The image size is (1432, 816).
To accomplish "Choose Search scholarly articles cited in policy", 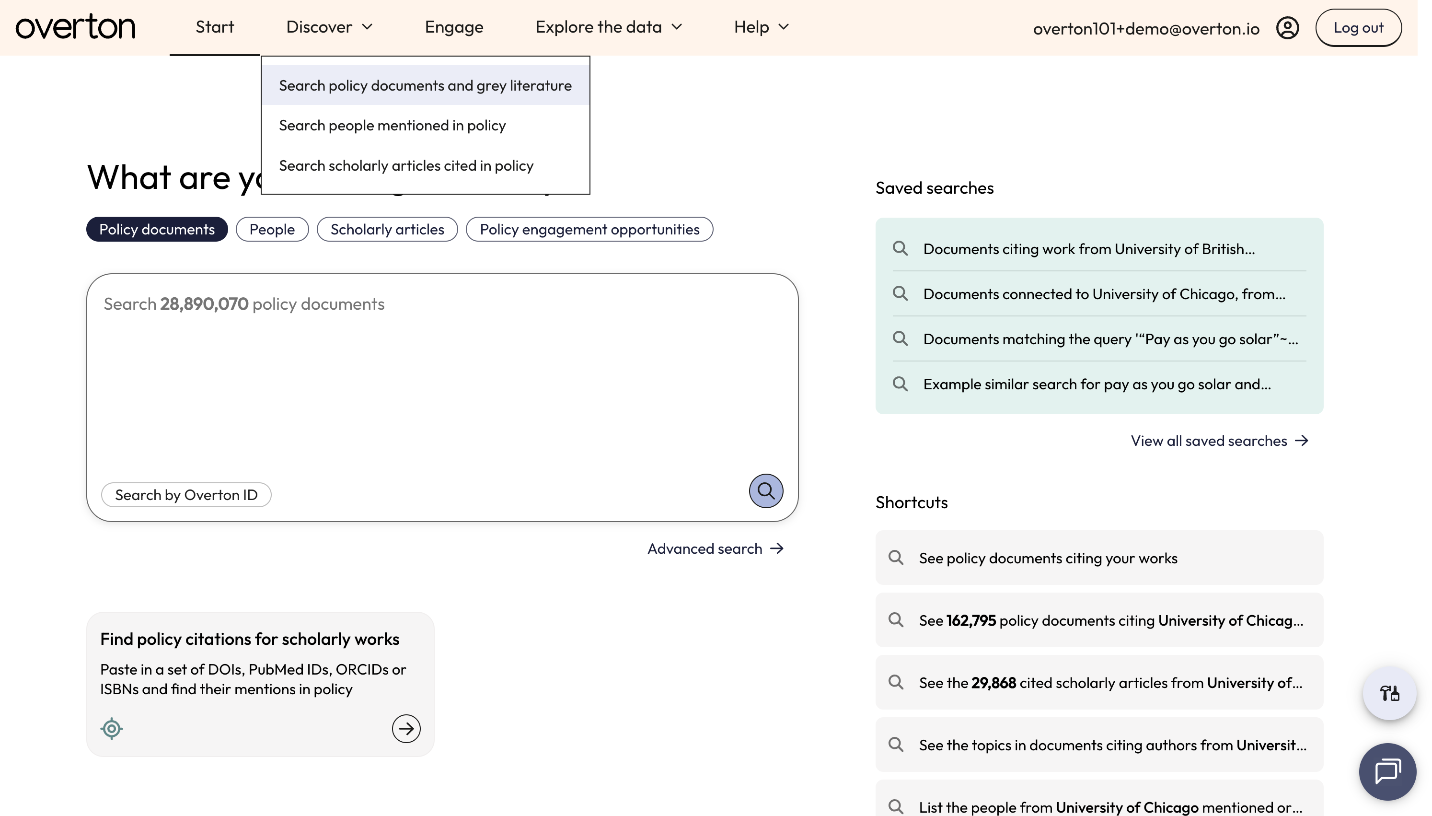I will coord(425,165).
